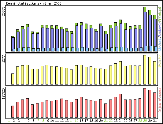Click the red transfer volume bar for day 24
Viewport: 163px width, 124px height.
(x=120, y=106)
